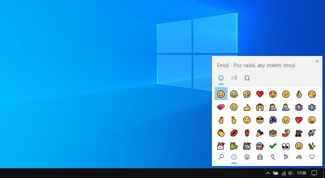325x178 pixels.
Task: Switch to celebrations and objects balloon category
Action: (273, 157)
